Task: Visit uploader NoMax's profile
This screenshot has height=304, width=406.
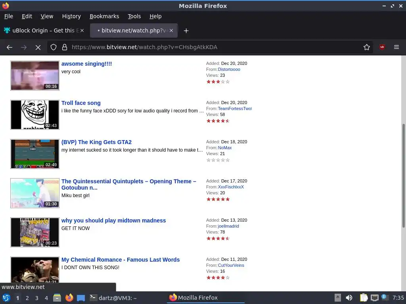Action: click(x=225, y=148)
